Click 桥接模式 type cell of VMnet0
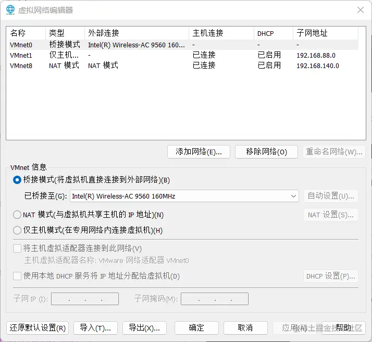372x342 pixels. tap(65, 45)
